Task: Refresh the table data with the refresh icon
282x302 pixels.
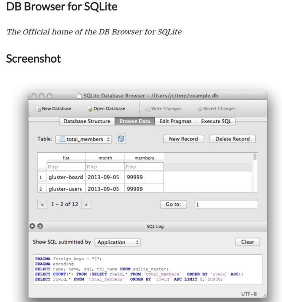Action: tap(121, 139)
